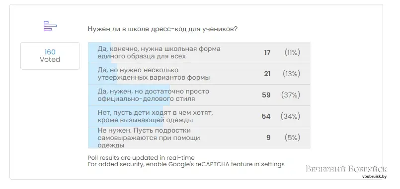400x189 pixels.
Task: Click the 9 votes count
Action: coord(268,138)
